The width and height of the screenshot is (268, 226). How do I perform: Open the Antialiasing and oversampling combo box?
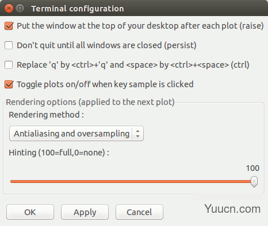(x=76, y=134)
